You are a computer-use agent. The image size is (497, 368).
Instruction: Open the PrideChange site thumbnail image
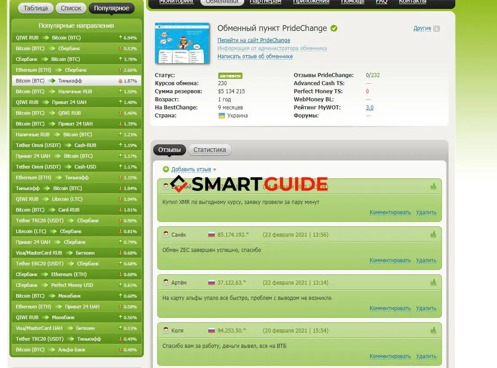coord(182,43)
